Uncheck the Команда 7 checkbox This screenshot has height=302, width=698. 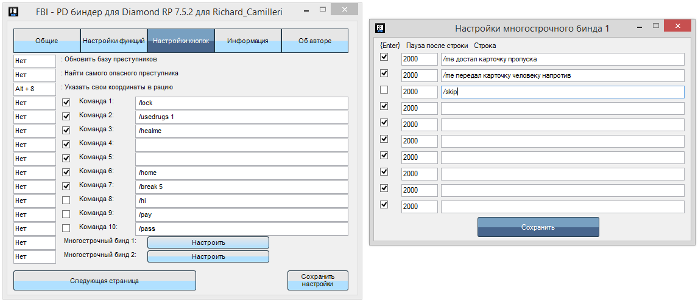point(66,186)
